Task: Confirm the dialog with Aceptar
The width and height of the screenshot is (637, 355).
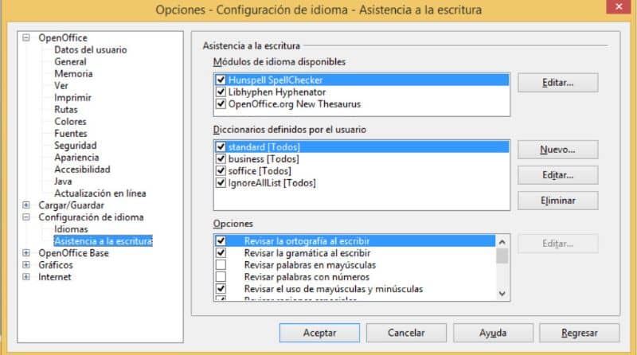Action: pos(319,333)
